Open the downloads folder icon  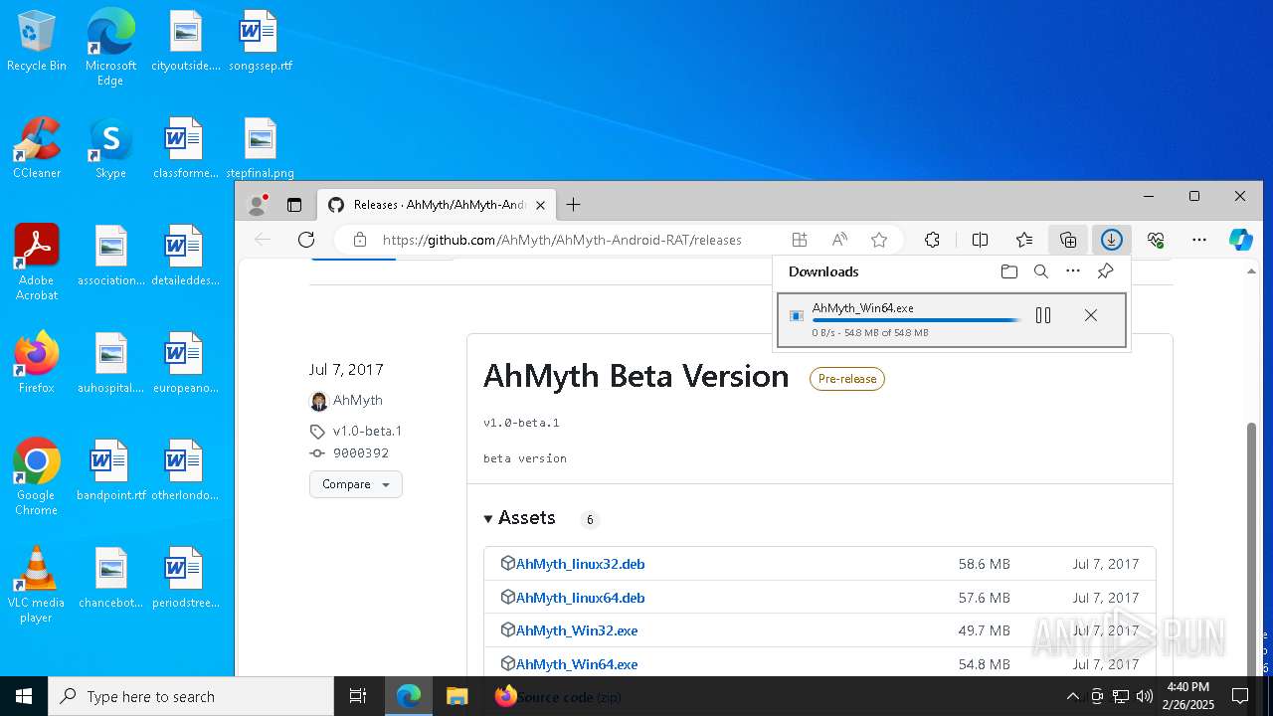1009,271
